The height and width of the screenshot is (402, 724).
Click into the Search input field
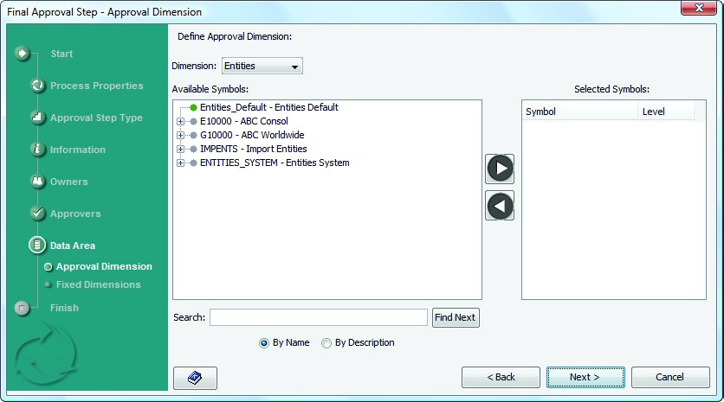coord(319,317)
